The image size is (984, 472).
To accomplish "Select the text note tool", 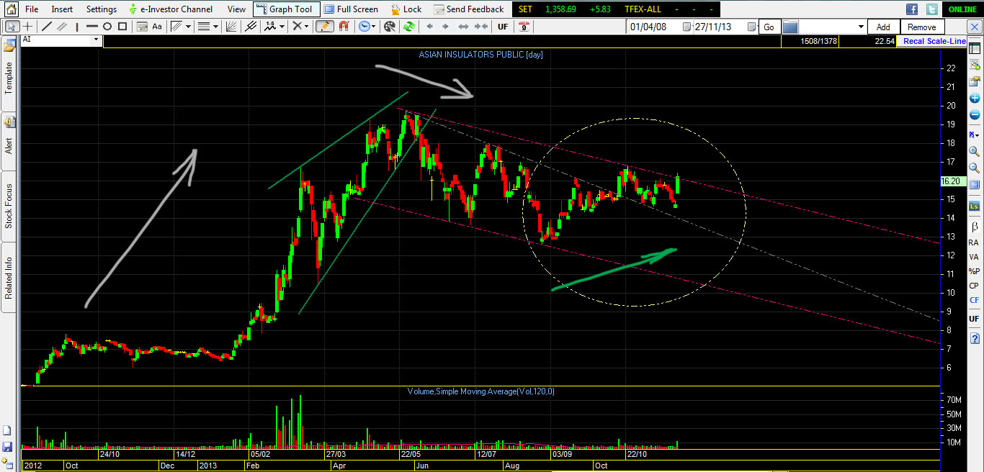I will coord(142,26).
